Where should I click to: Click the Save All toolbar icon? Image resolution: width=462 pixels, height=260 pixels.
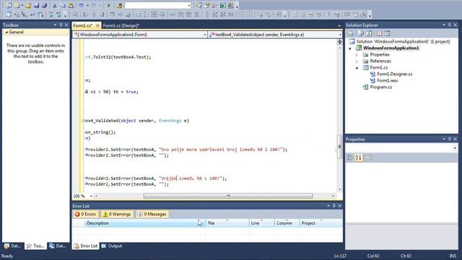click(x=45, y=5)
